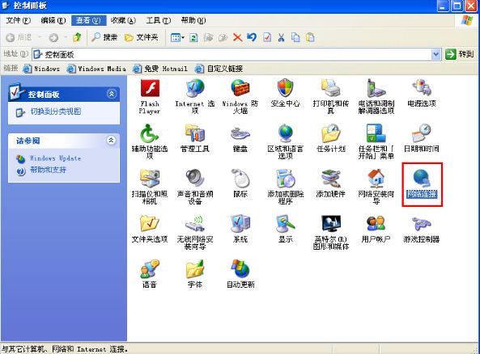Viewport: 480px width, 354px height.
Task: Select the Windows 防火墙 firewall icon
Action: pyautogui.click(x=240, y=96)
